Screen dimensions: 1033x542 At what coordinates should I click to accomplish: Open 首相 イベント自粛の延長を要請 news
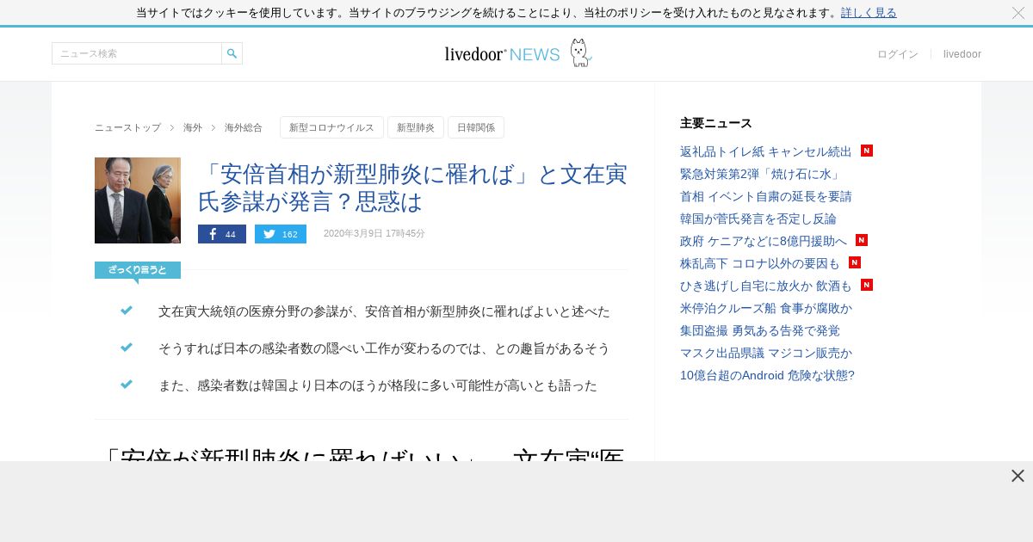tap(765, 196)
